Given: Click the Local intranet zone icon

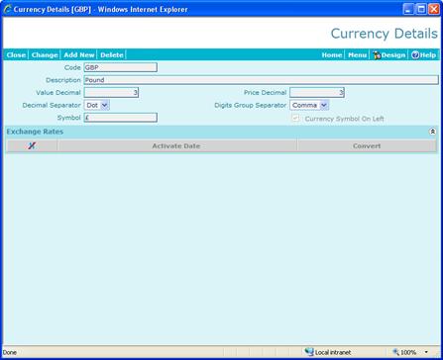Looking at the screenshot, I should (309, 352).
